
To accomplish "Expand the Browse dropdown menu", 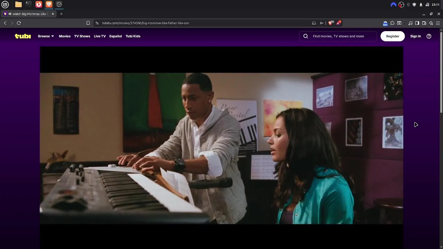I will click(x=46, y=36).
